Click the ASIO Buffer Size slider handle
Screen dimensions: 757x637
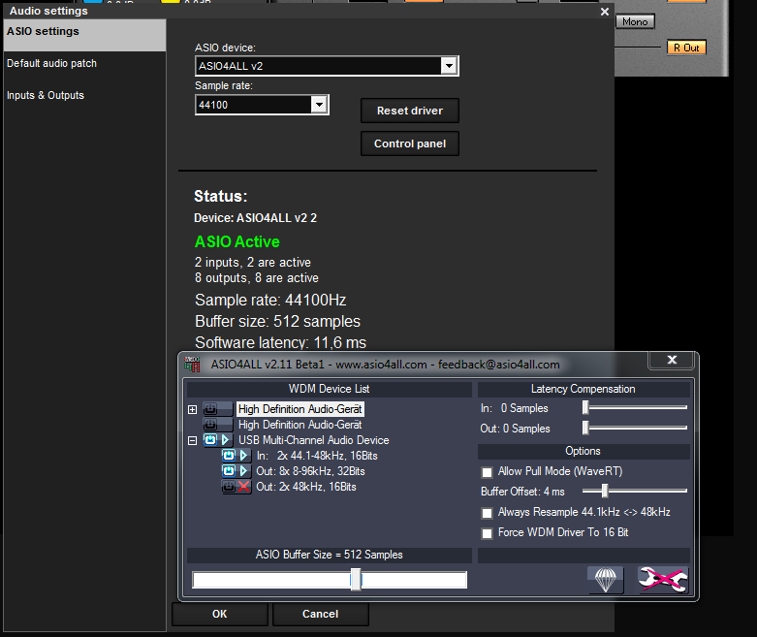356,579
